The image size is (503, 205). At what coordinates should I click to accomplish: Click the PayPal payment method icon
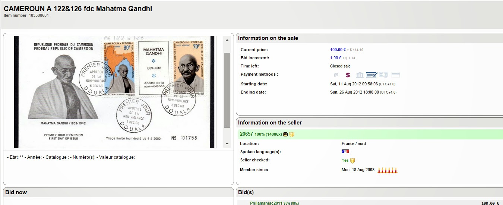pos(336,75)
